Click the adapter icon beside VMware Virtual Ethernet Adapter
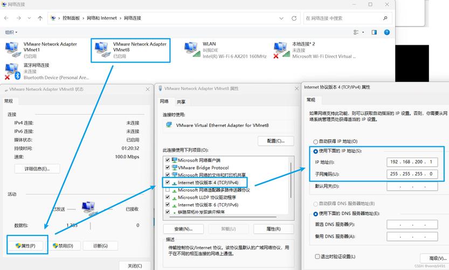This screenshot has width=449, height=270. (x=169, y=125)
